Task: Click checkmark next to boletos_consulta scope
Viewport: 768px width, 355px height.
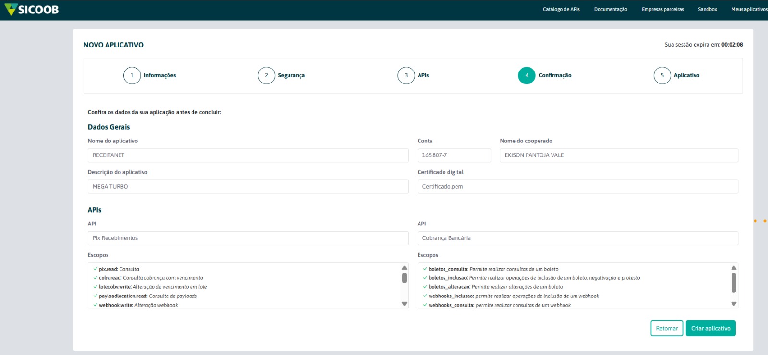Action: 425,269
